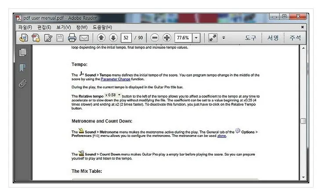This screenshot has height=196, width=322.
Task: Open the edit/sign document icon
Action: (48, 38)
